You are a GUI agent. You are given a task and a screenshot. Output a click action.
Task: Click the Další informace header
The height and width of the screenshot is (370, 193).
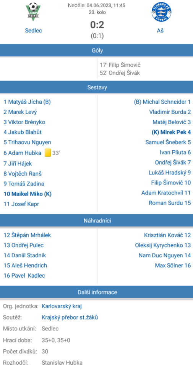[96, 292]
